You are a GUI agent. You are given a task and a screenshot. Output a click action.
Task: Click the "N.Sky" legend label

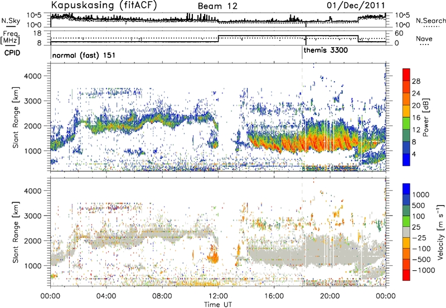11,21
